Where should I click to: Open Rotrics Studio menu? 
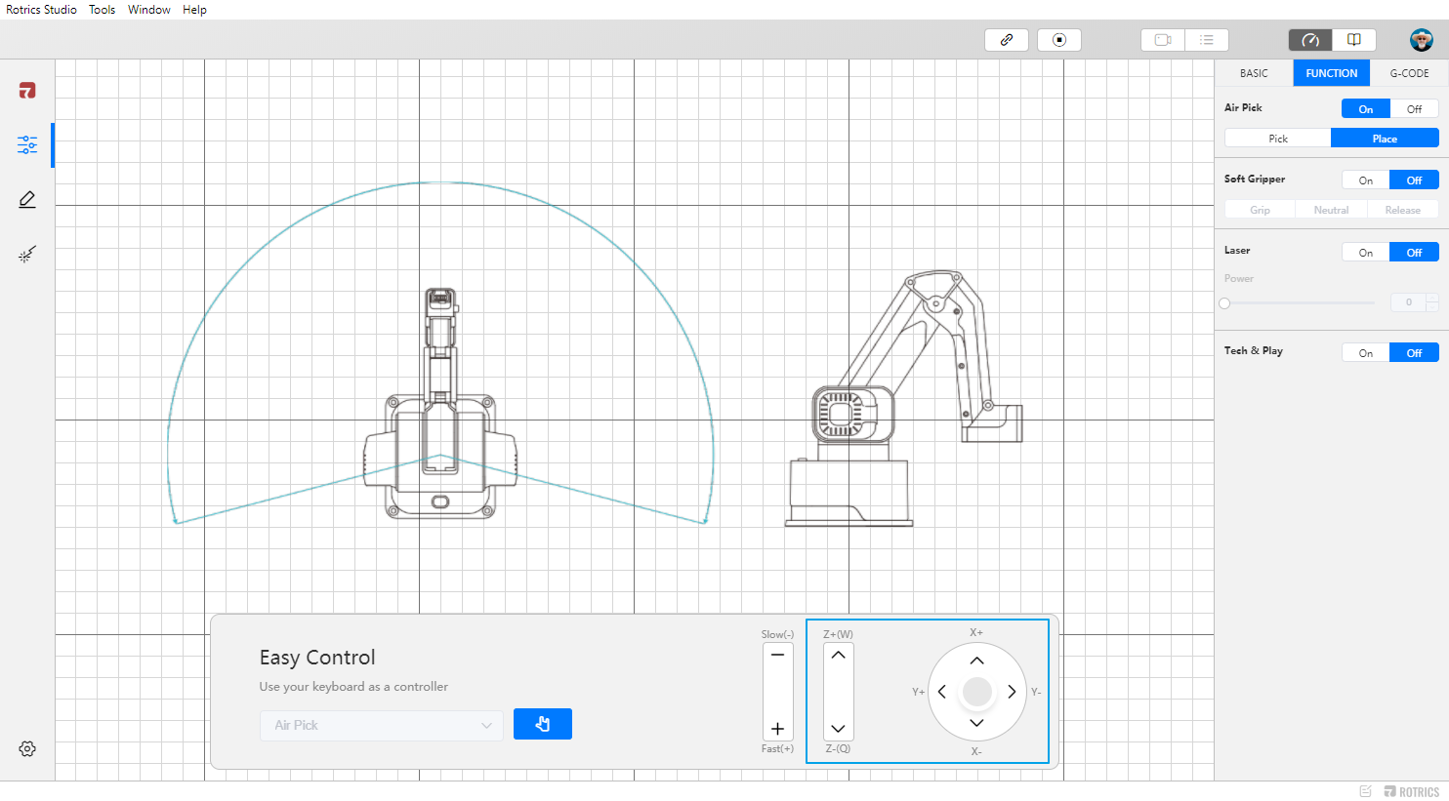pyautogui.click(x=41, y=10)
